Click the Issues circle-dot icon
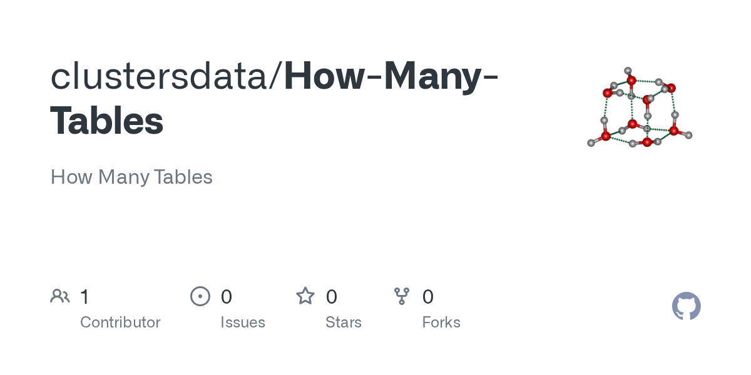 click(x=200, y=296)
